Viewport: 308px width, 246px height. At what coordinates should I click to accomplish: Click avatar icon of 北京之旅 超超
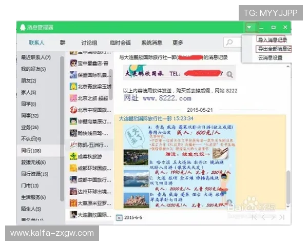[73, 98]
